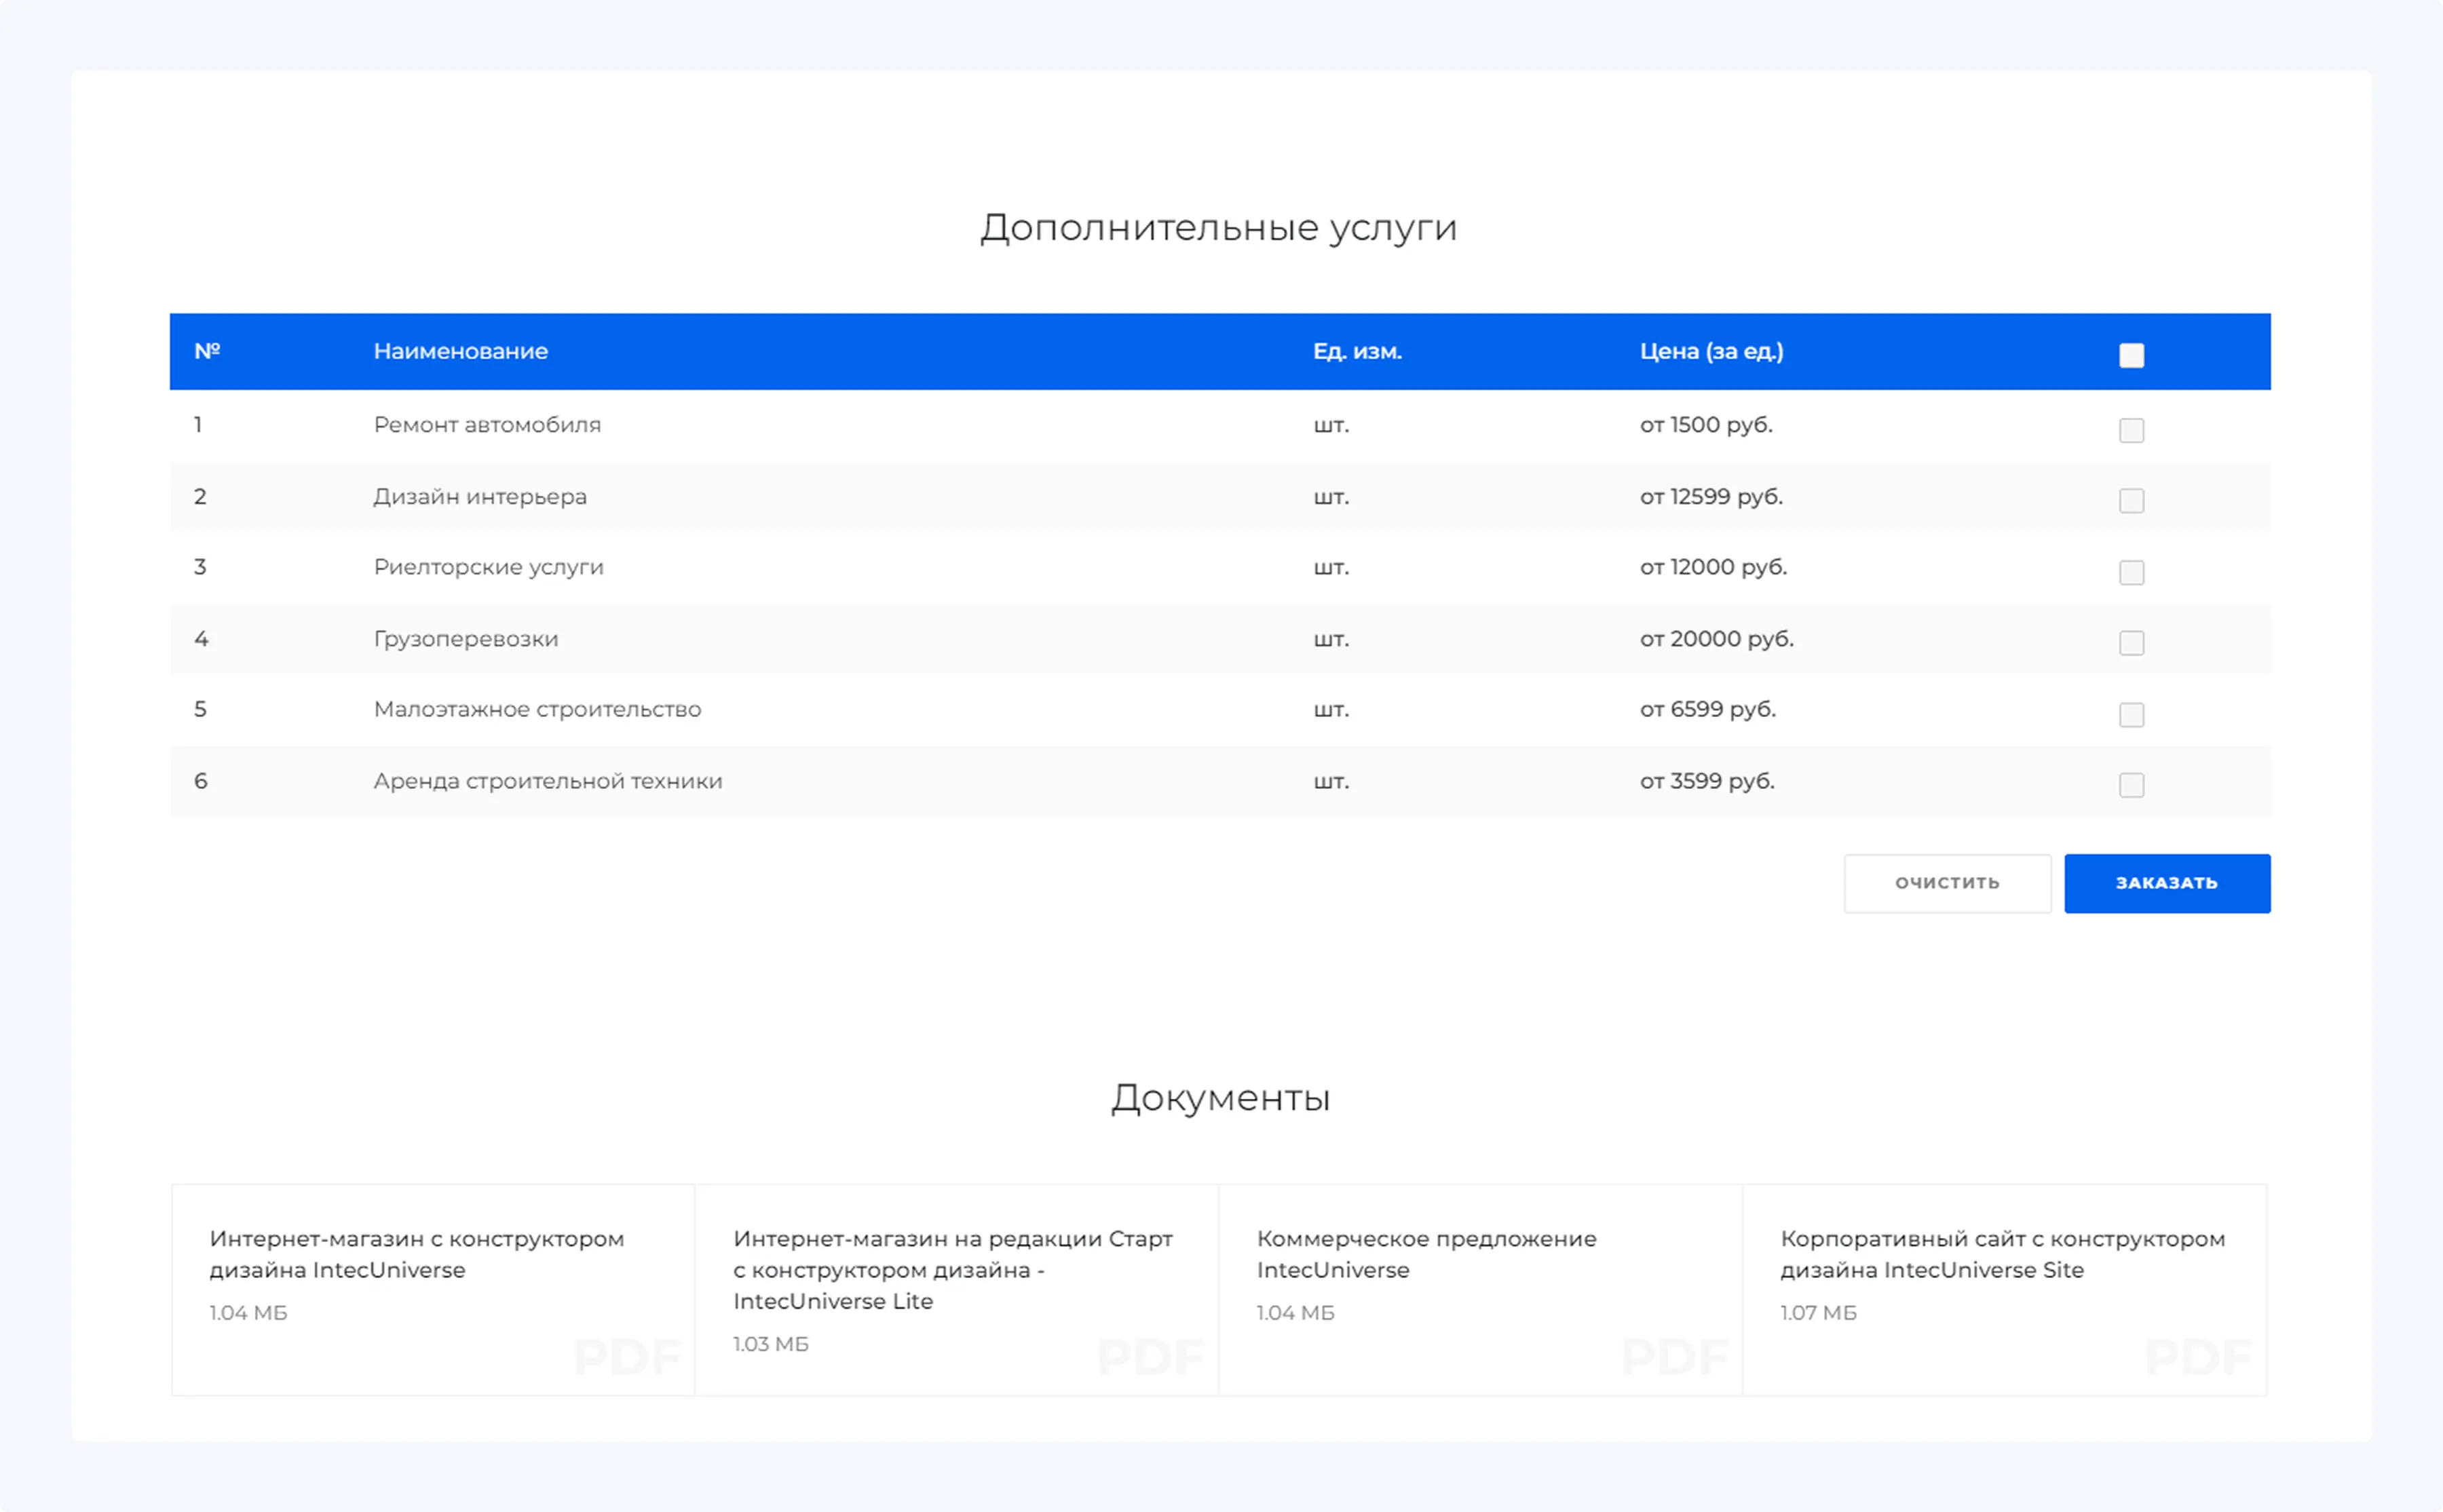Open the document Интернет-магазин с конструктором дизайна IntecUniverse
The width and height of the screenshot is (2443, 1512).
click(416, 1254)
